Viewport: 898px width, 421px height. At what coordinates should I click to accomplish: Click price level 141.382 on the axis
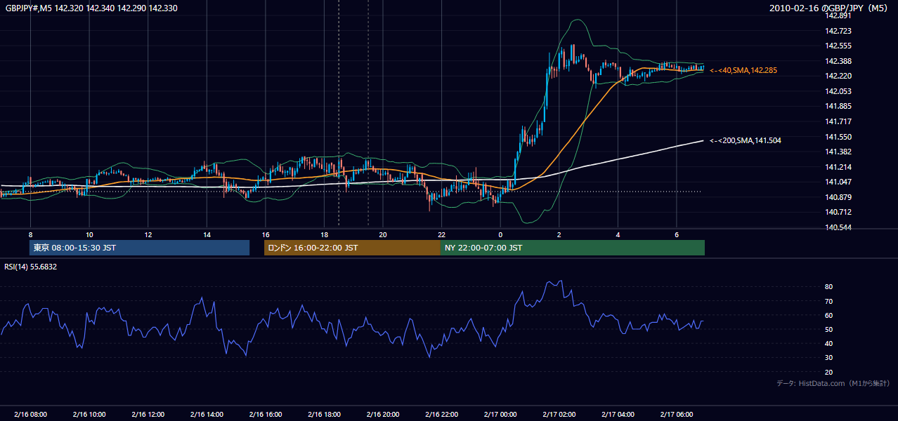point(838,152)
